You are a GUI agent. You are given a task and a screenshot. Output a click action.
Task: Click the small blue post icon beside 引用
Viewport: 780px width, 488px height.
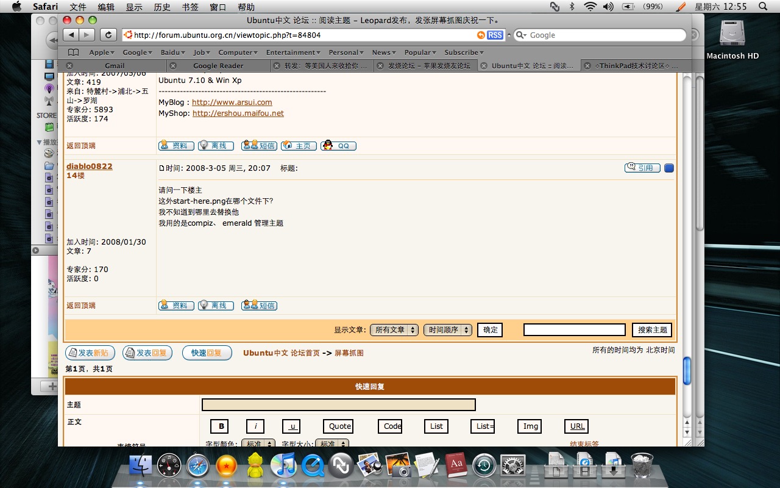[x=669, y=168]
